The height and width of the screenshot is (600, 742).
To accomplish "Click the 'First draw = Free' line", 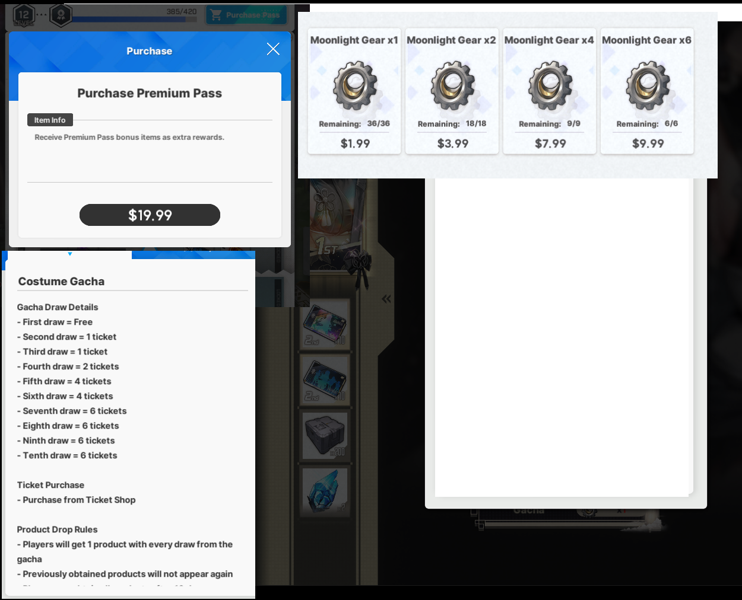I will click(55, 322).
